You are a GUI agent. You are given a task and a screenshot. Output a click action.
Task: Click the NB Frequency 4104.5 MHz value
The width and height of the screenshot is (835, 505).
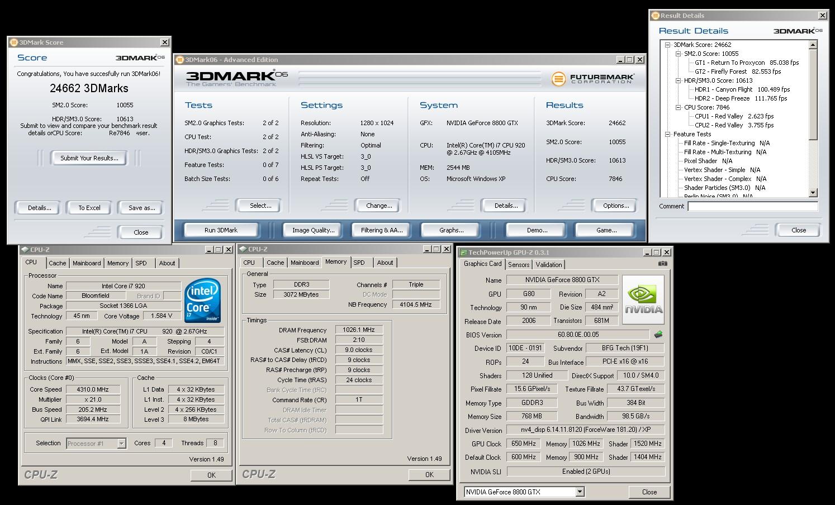click(416, 304)
